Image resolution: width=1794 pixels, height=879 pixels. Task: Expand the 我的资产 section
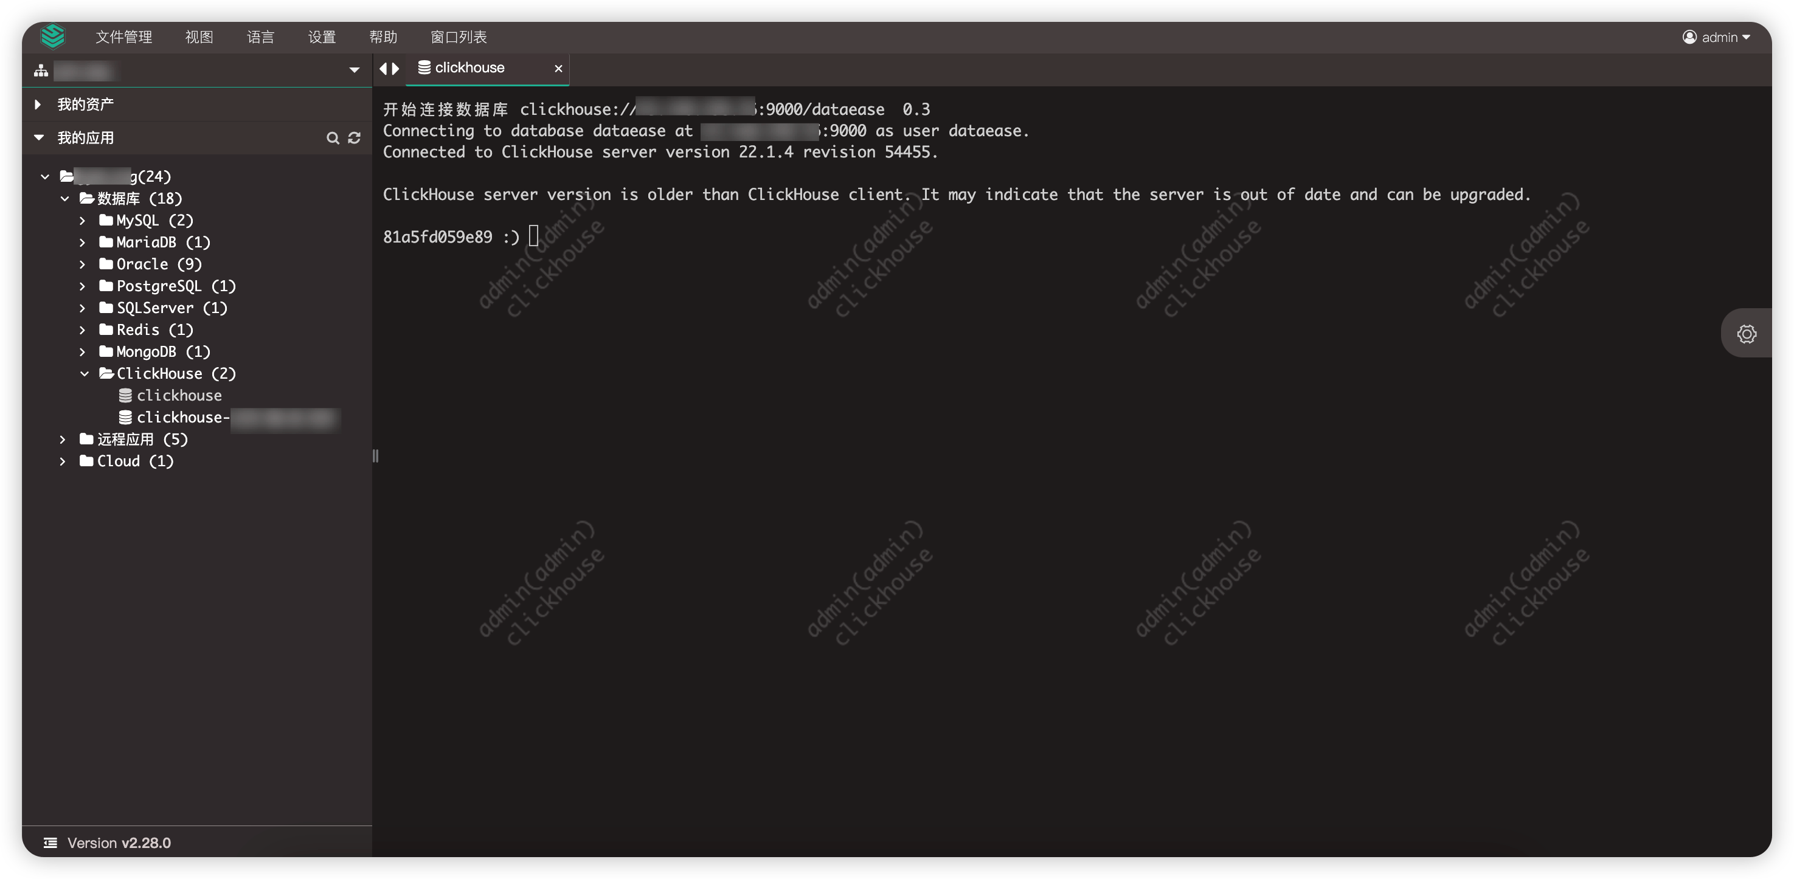pos(38,104)
